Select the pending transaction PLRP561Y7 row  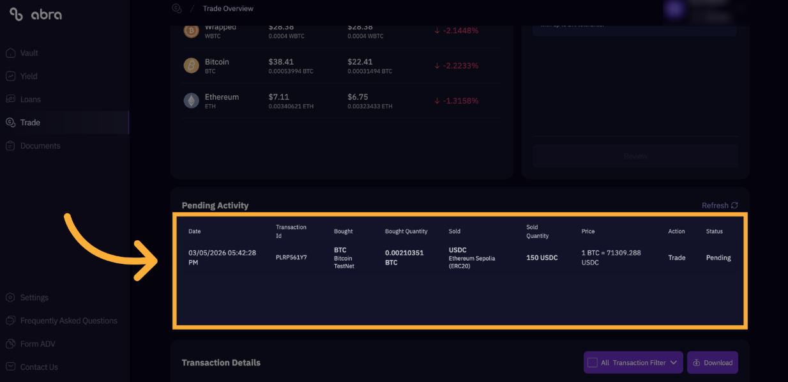tap(460, 257)
